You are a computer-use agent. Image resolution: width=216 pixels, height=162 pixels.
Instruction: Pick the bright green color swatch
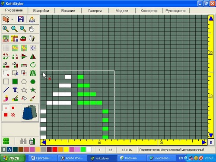pyautogui.click(x=83, y=149)
